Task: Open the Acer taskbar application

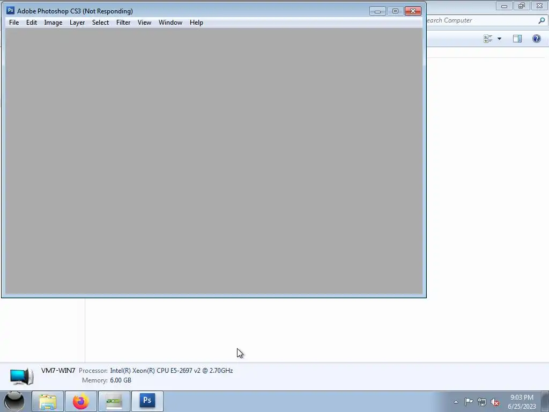Action: click(x=114, y=401)
